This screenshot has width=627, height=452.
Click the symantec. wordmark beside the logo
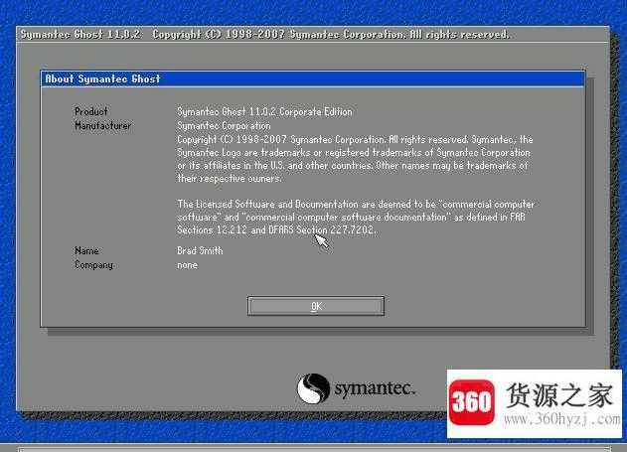(375, 388)
